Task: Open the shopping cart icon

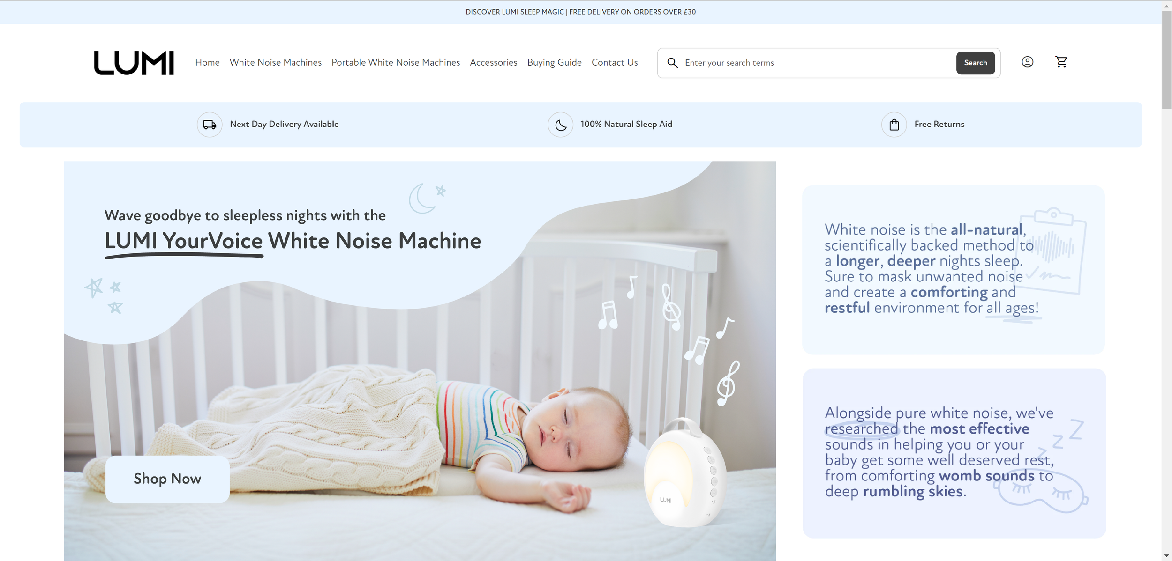Action: pos(1061,62)
